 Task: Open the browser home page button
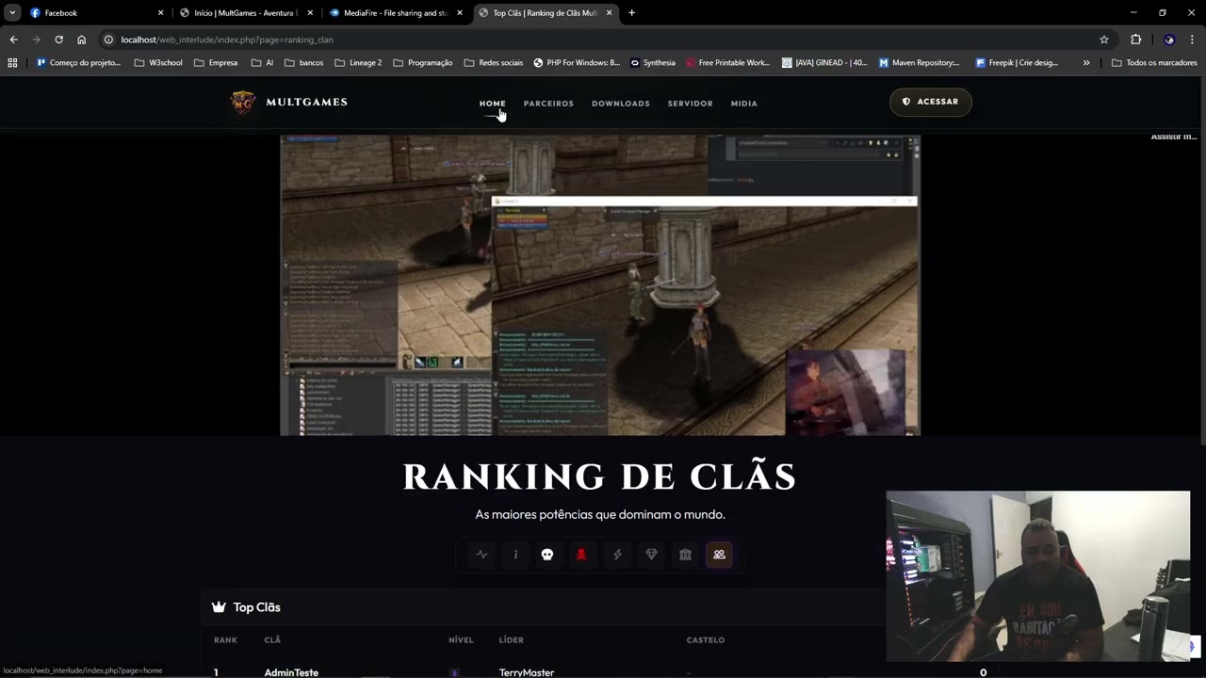[x=81, y=40]
